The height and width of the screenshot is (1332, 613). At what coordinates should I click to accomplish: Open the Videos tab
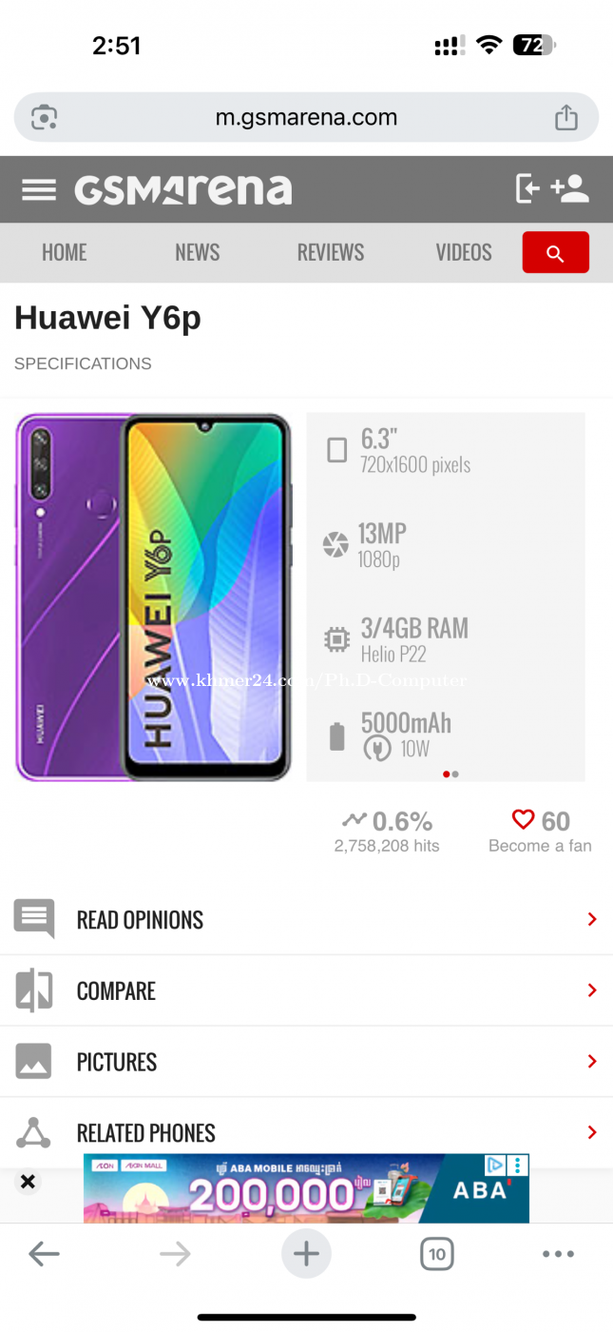click(x=464, y=252)
